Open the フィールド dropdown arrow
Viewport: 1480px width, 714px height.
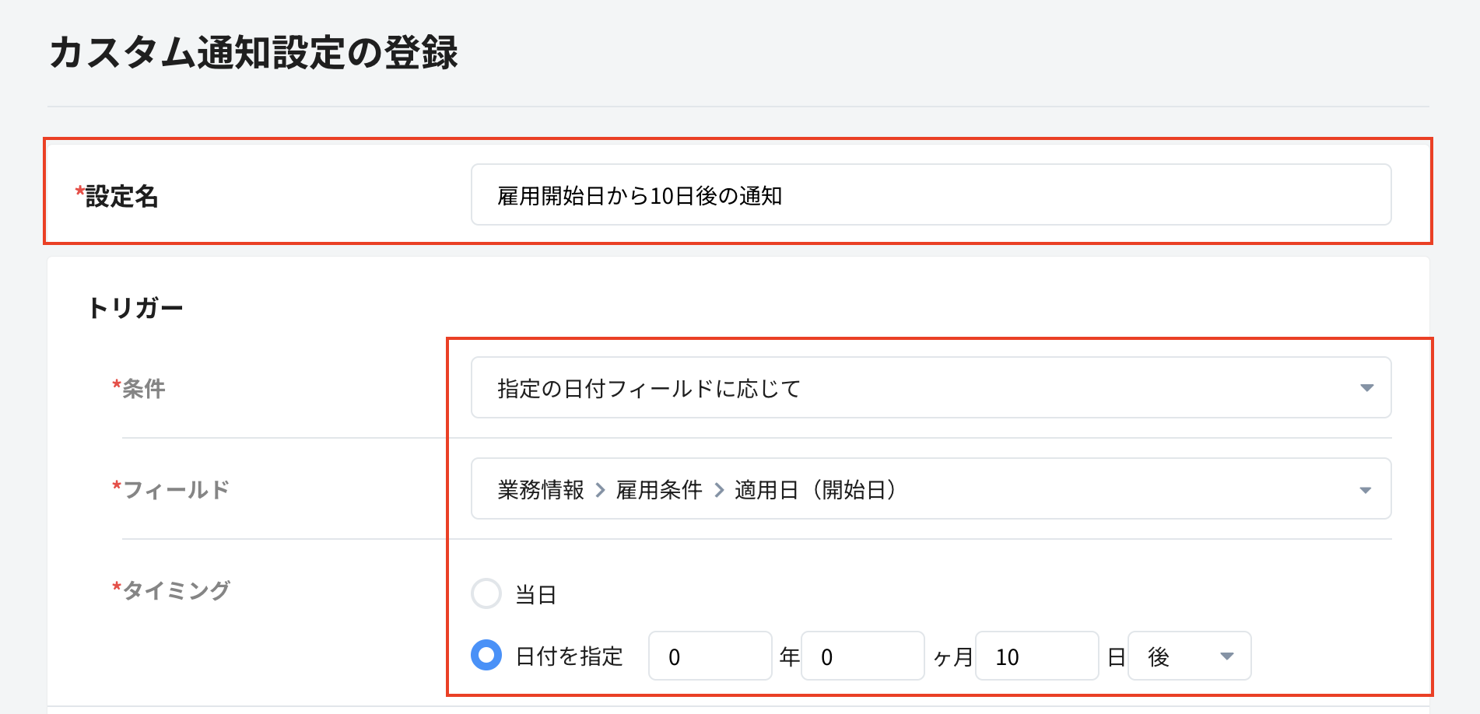(1366, 489)
